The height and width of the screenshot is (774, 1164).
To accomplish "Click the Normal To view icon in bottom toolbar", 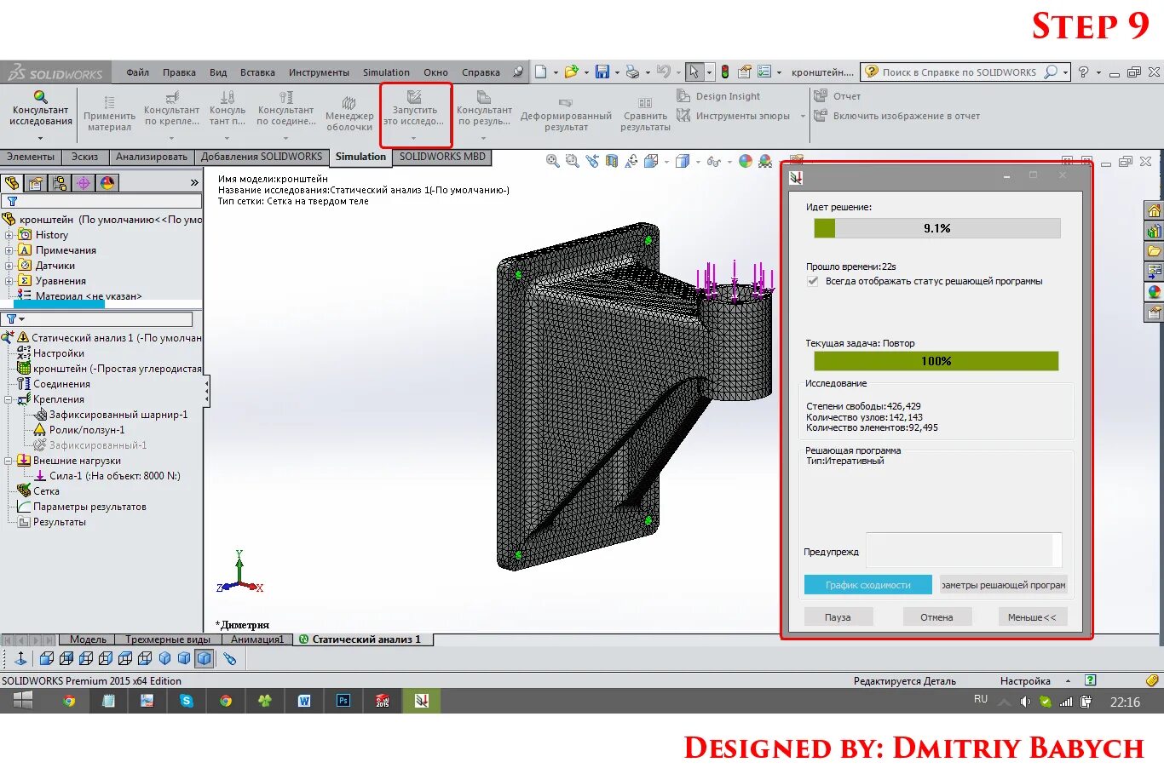I will (21, 658).
